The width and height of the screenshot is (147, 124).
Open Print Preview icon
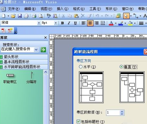coord(41,16)
